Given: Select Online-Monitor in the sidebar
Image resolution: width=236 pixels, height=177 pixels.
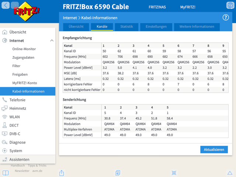Looking at the screenshot, I should pos(24,49).
